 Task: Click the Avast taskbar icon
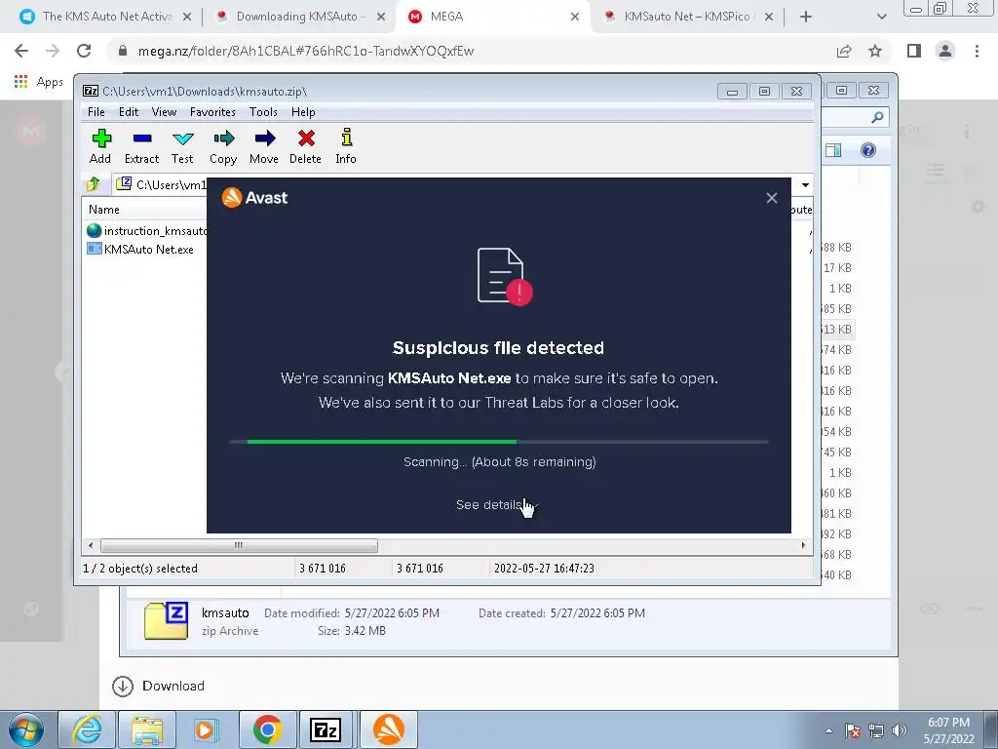tap(389, 729)
